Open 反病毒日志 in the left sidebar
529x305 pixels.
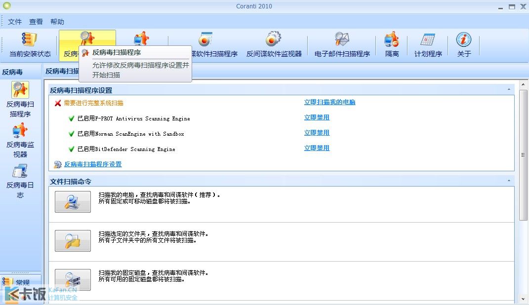click(x=20, y=181)
